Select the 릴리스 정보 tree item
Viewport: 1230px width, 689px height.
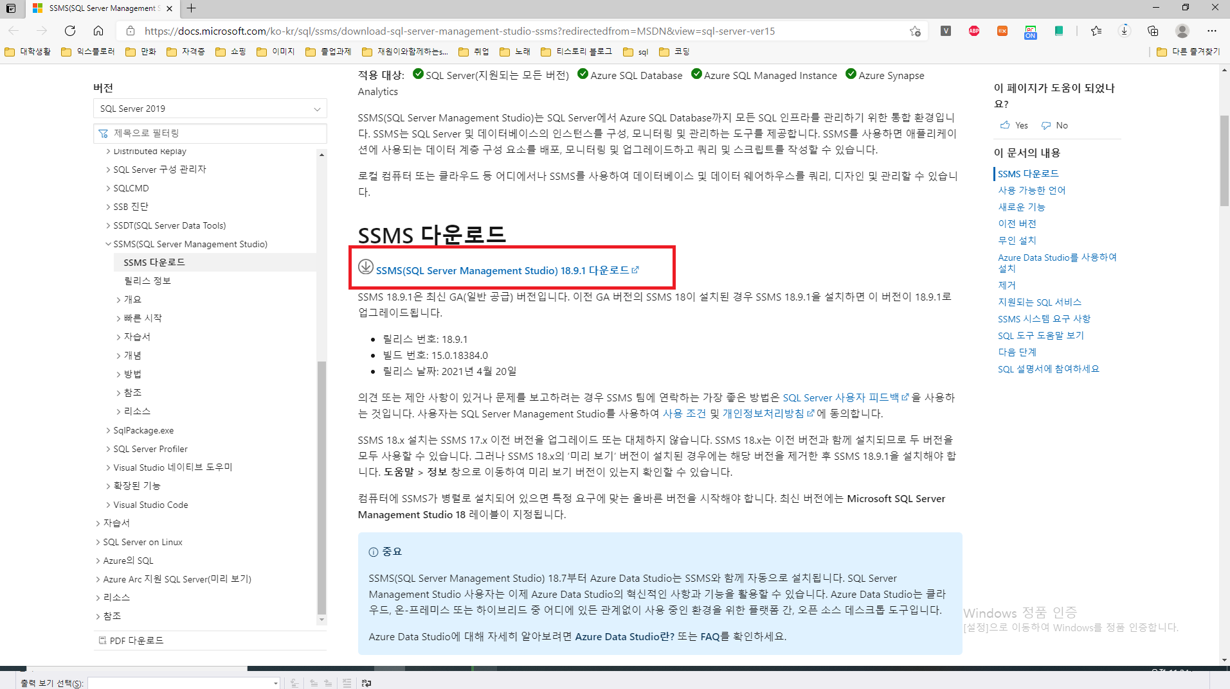click(x=147, y=281)
